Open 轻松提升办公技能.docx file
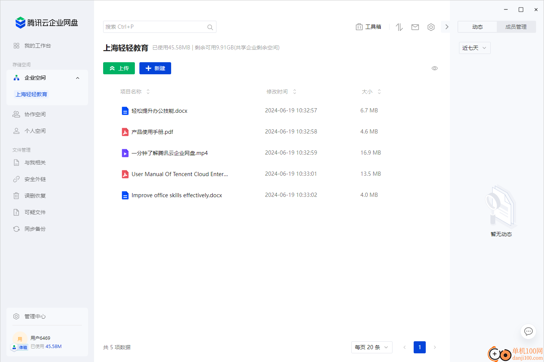 click(x=159, y=111)
